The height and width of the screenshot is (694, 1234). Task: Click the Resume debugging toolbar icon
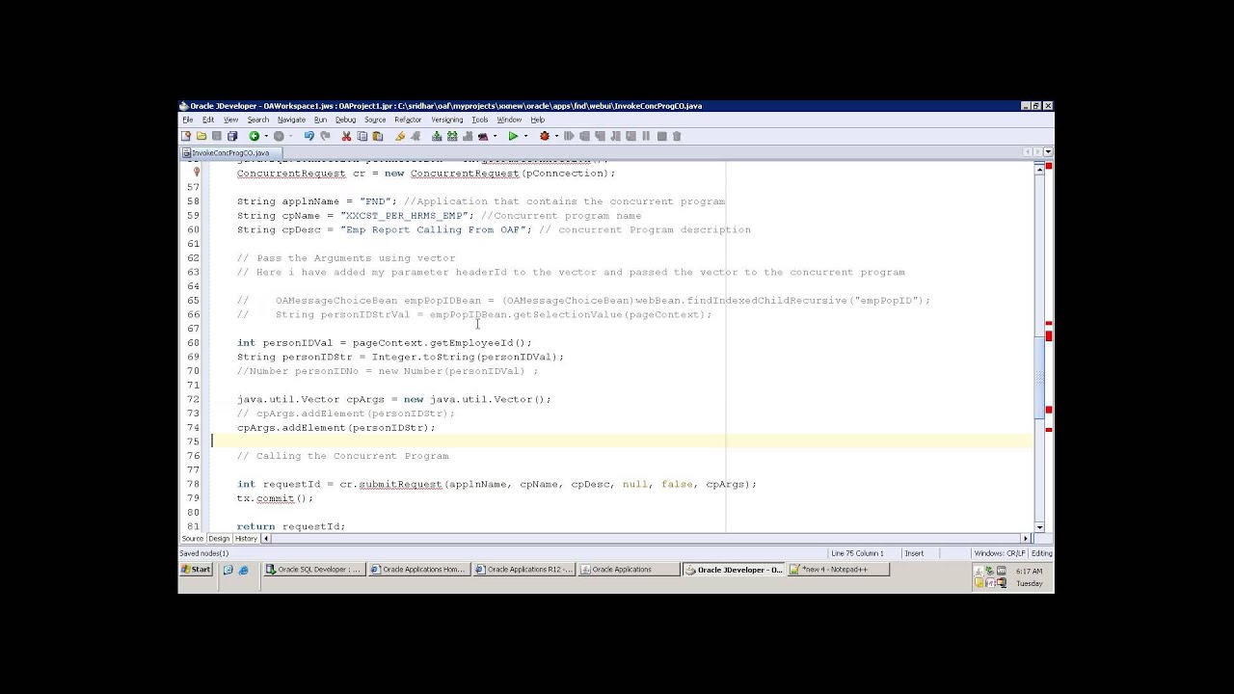pyautogui.click(x=569, y=136)
